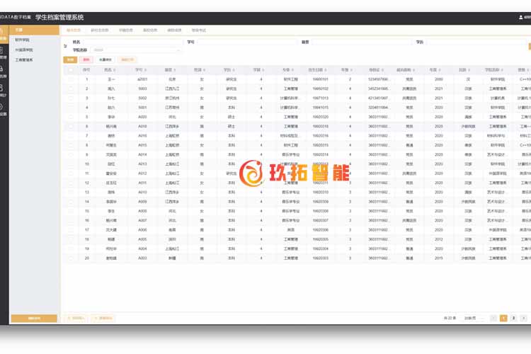Go to next page with right arrow
531x354 pixels.
[523, 318]
